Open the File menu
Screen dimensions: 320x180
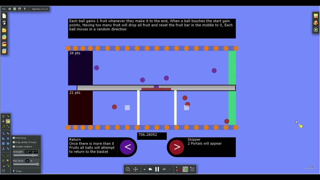click(4, 9)
